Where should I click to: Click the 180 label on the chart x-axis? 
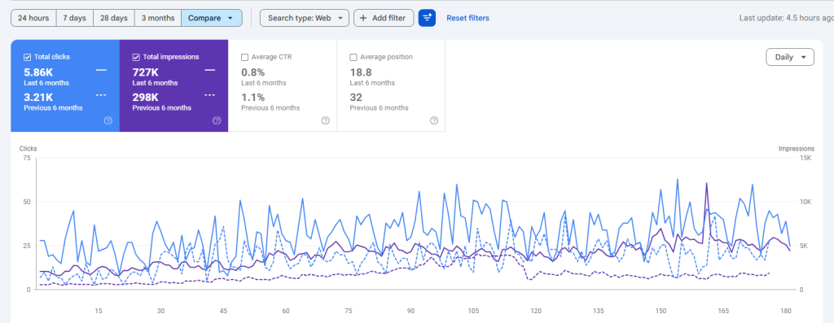click(x=786, y=312)
